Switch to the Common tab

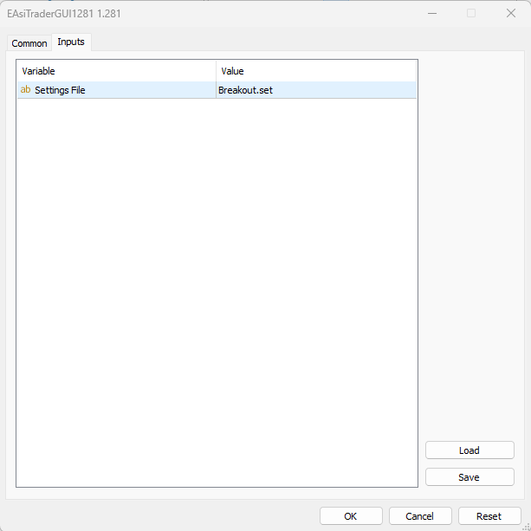click(x=29, y=43)
